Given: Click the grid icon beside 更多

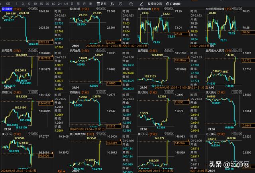Looking at the screenshot, I should tap(97, 3).
